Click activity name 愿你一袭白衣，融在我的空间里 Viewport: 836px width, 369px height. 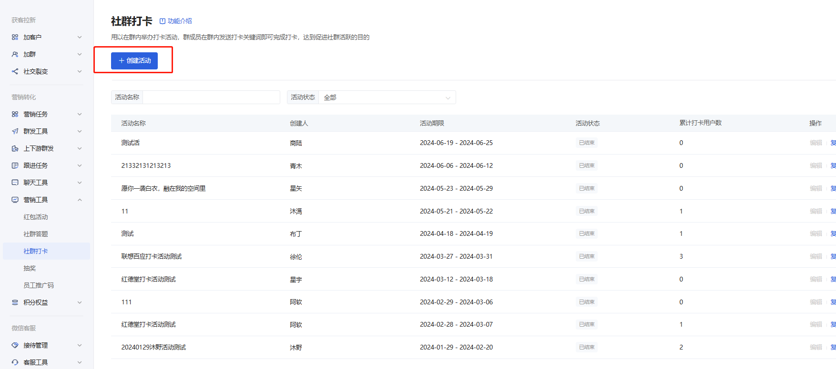(x=163, y=188)
